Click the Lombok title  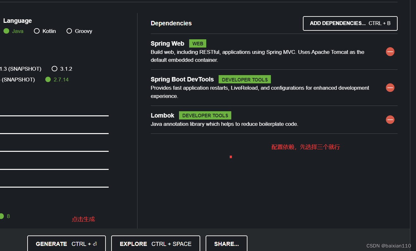coord(163,115)
